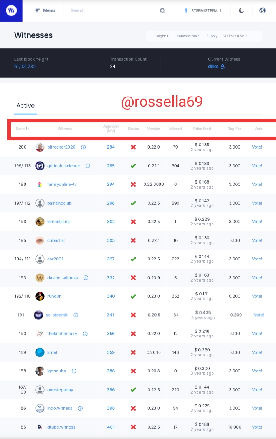Image resolution: width=276 pixels, height=439 pixels.
Task: Click the user icon beside dlike
Action: [223, 66]
